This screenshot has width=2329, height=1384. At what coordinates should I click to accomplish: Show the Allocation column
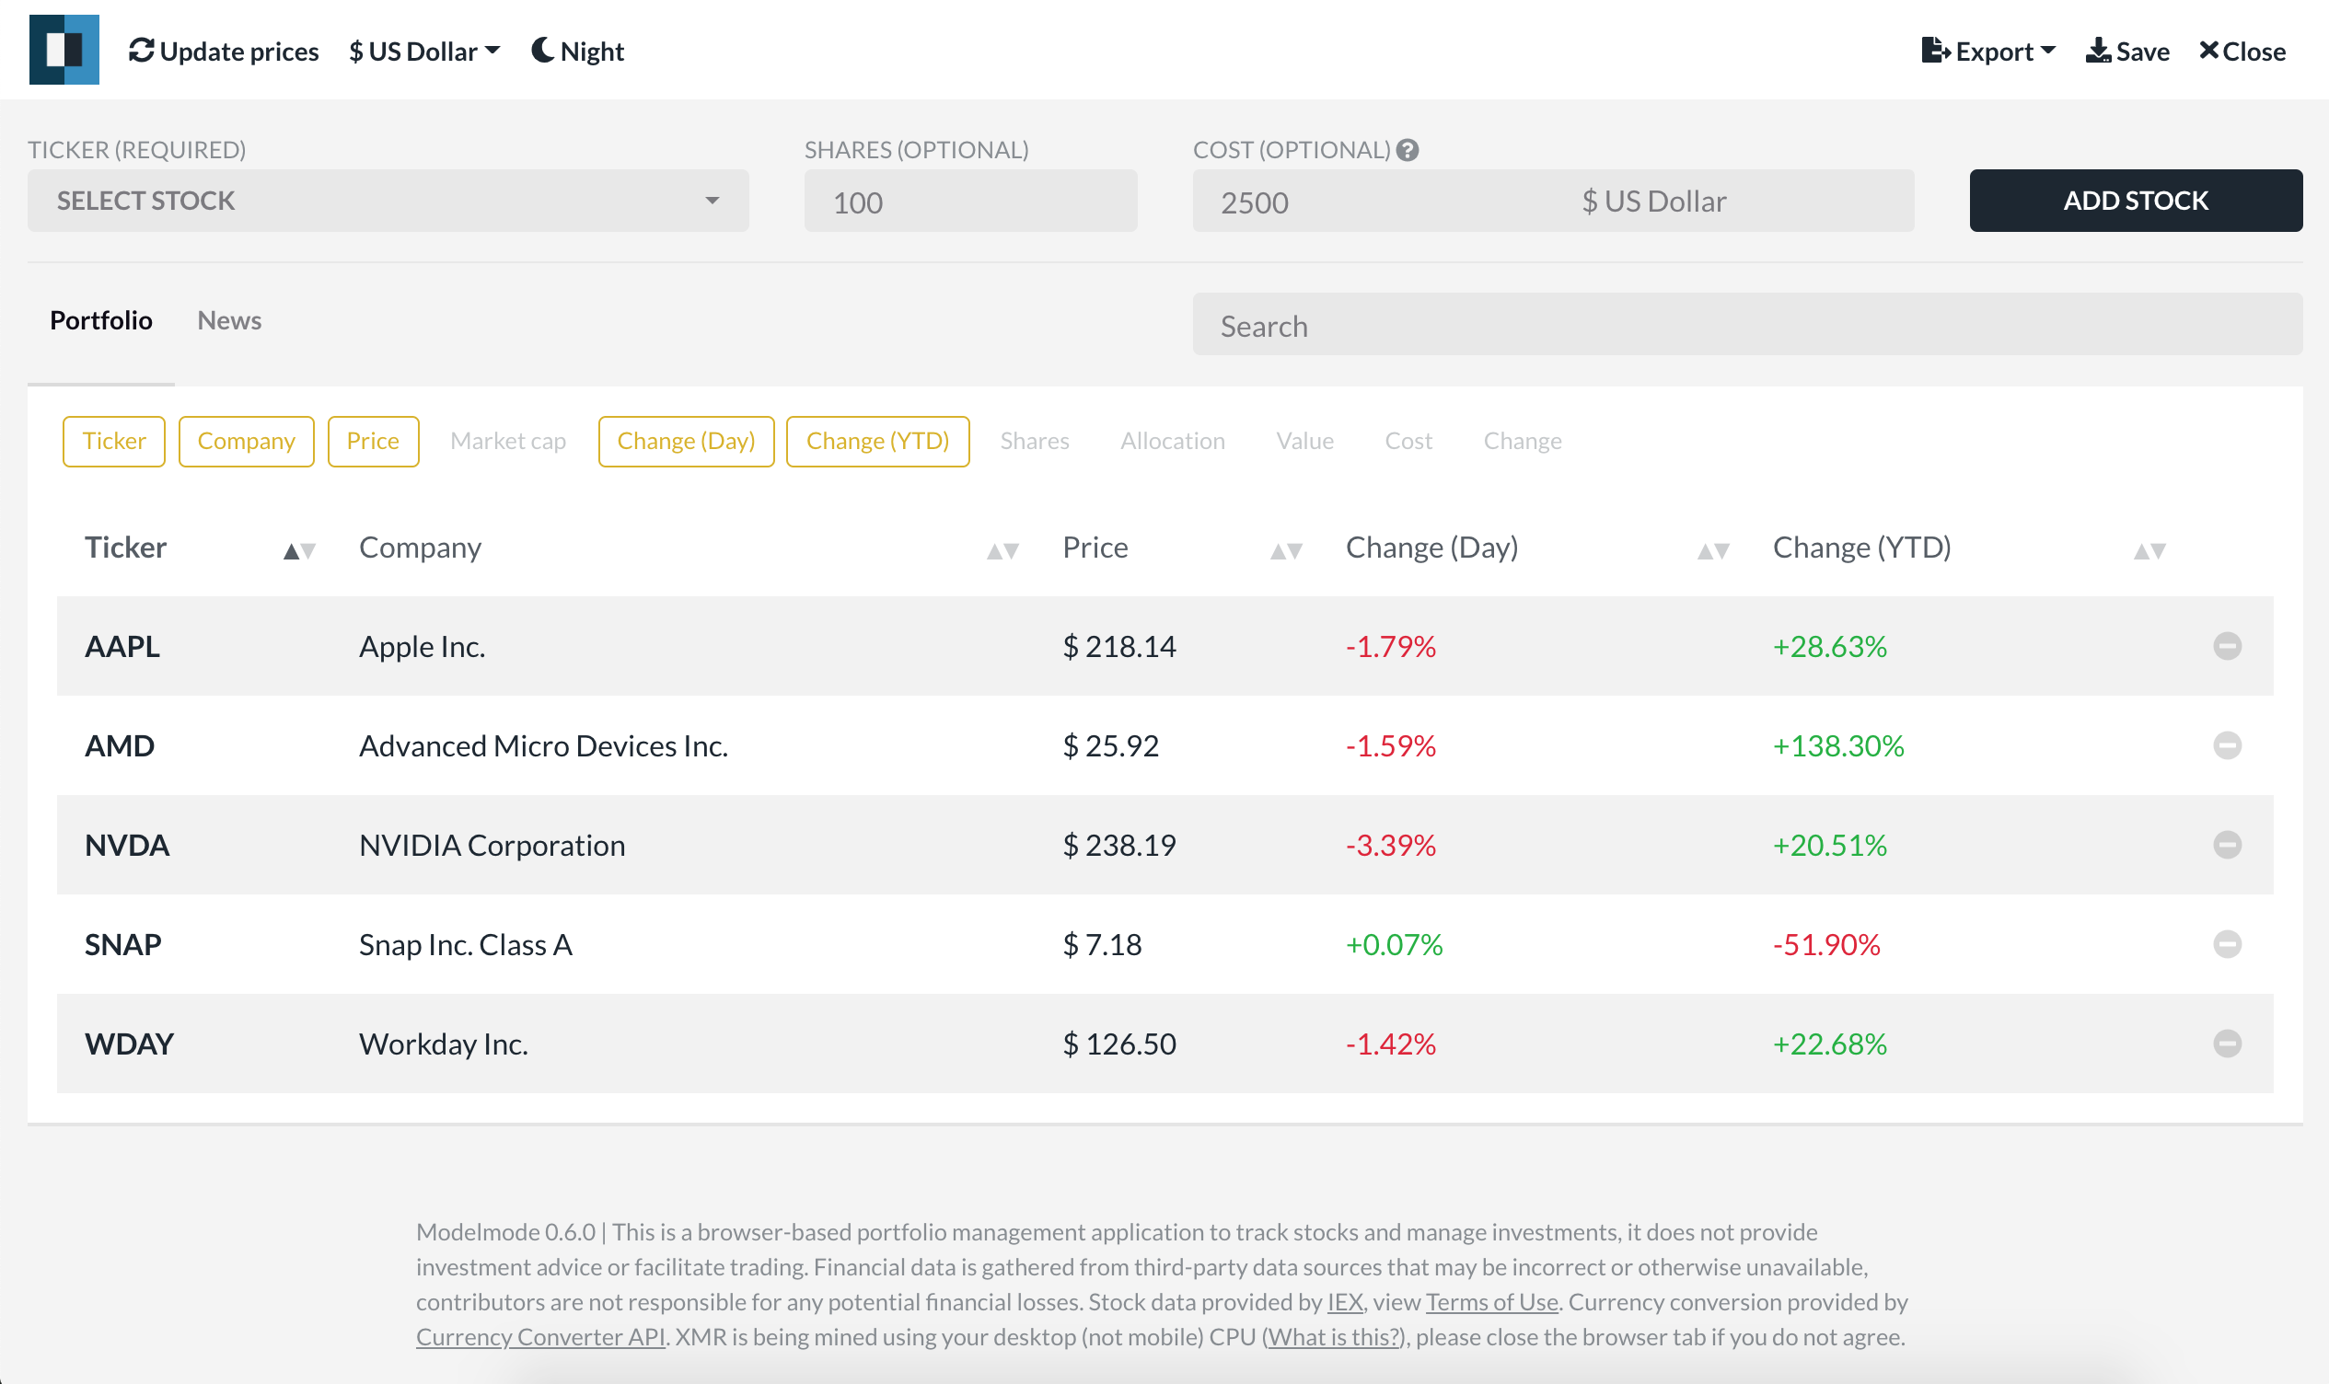[1172, 440]
